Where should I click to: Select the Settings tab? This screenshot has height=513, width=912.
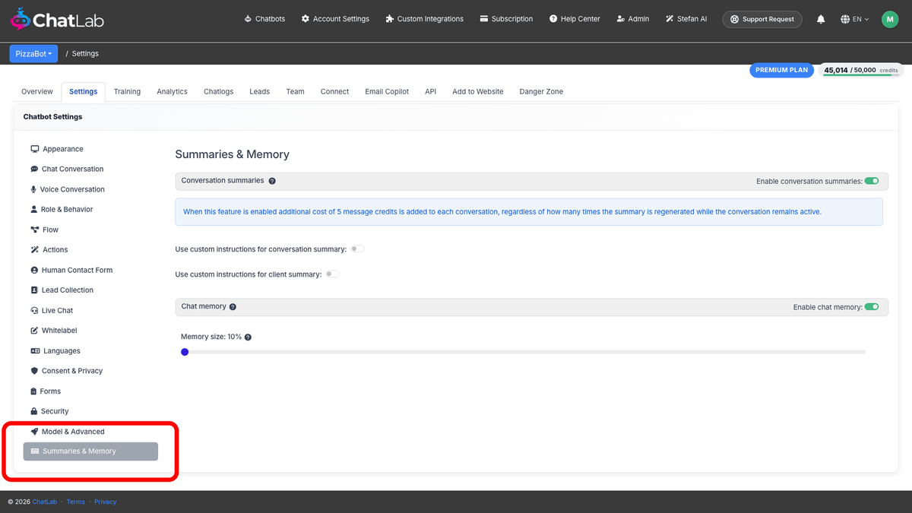[x=84, y=91]
